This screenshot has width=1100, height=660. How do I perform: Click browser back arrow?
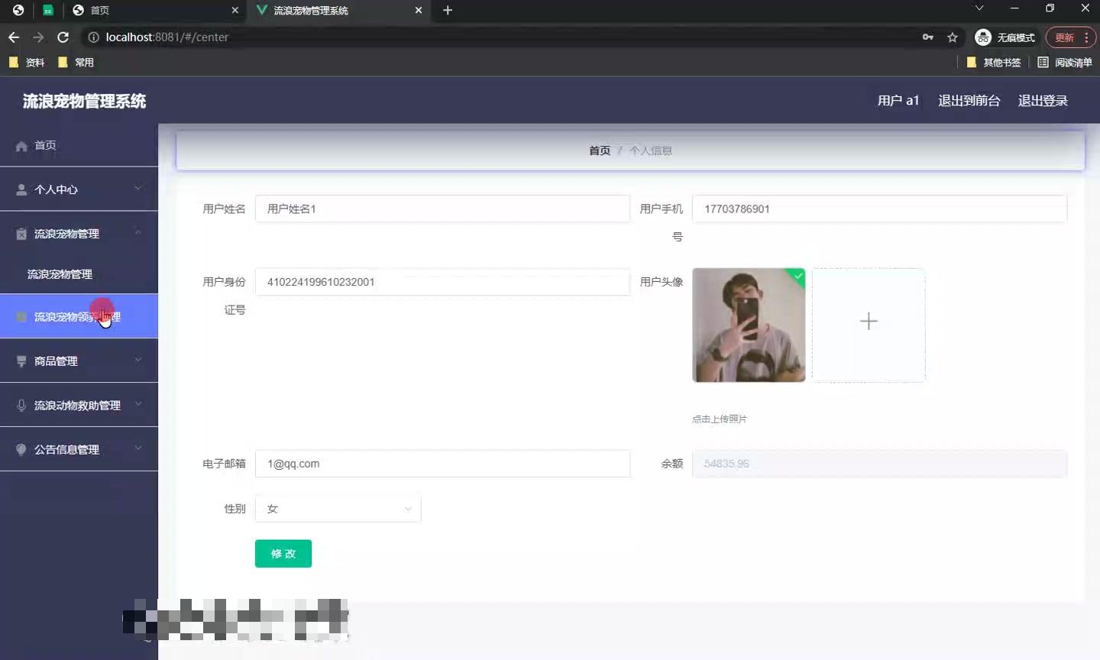click(14, 37)
